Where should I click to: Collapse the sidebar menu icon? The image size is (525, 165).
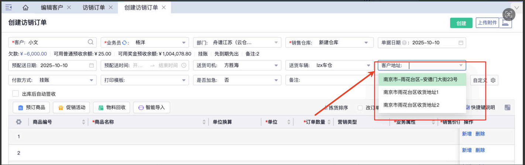(8, 7)
